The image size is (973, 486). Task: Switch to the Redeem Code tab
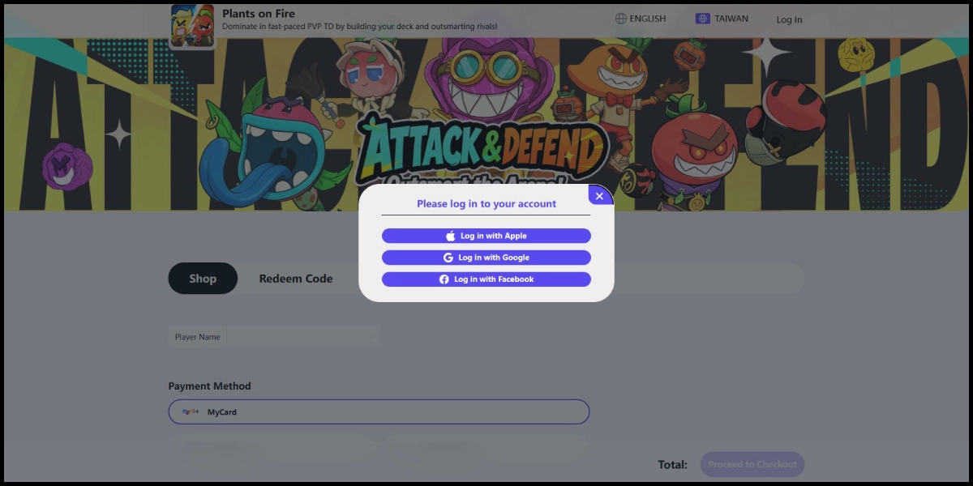[296, 279]
